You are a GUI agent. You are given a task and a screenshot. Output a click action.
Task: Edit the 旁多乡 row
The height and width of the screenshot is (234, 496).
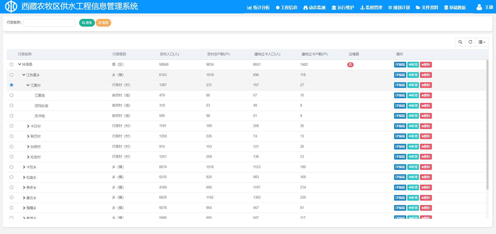pyautogui.click(x=400, y=187)
